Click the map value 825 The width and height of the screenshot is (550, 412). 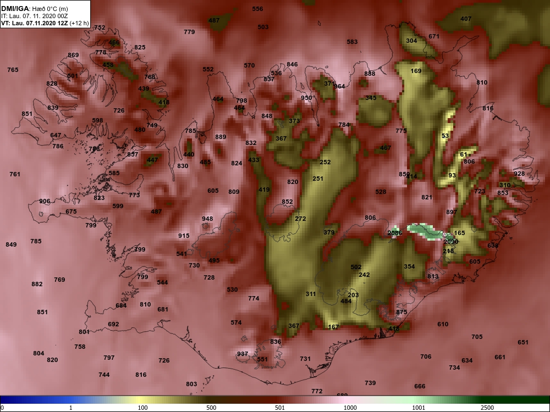(140, 47)
